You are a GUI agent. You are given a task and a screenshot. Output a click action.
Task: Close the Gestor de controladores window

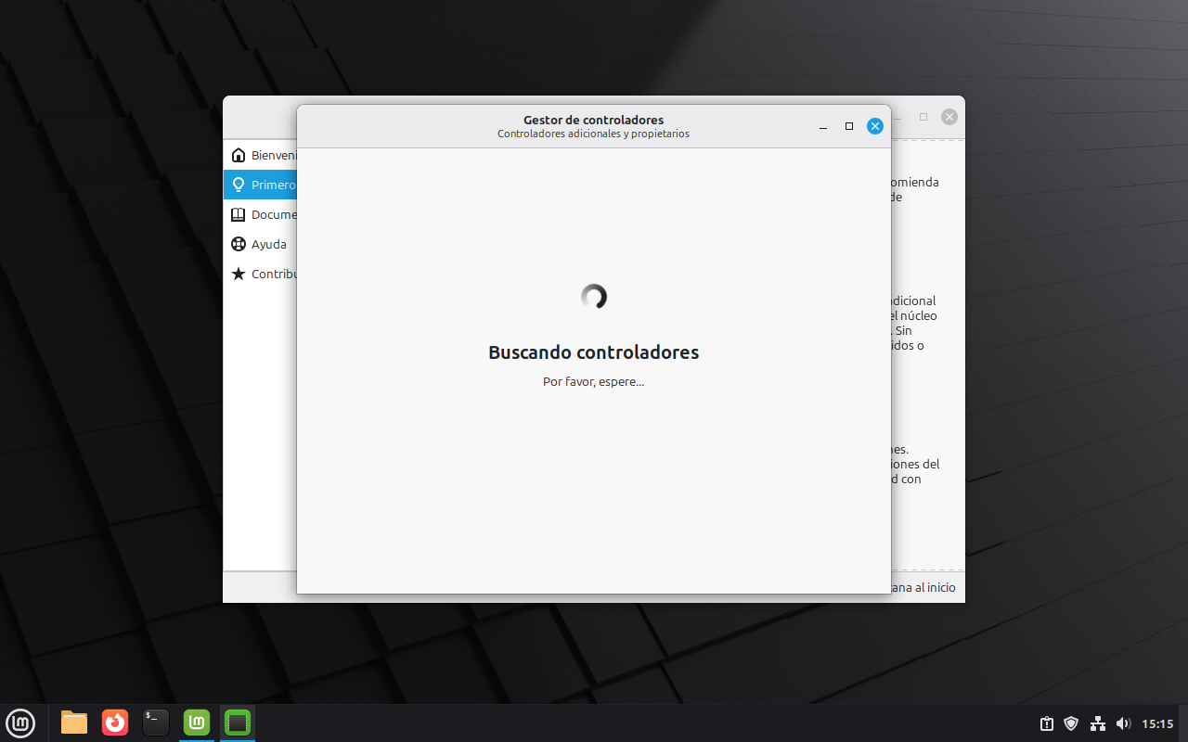point(874,126)
